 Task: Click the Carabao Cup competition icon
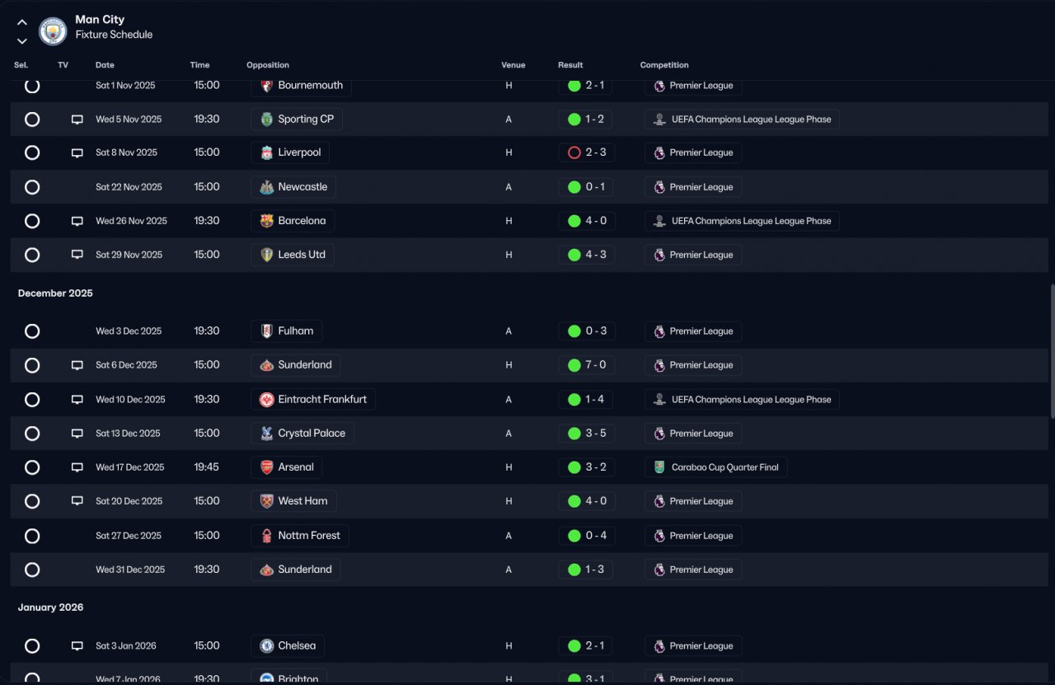tap(659, 467)
